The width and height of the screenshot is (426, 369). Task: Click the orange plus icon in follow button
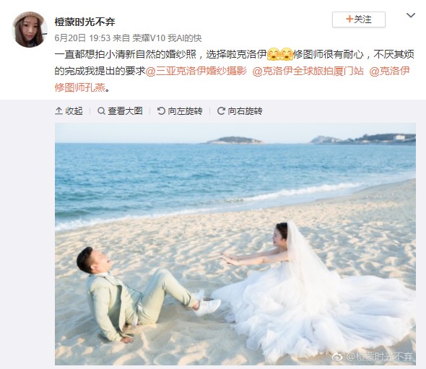[349, 19]
